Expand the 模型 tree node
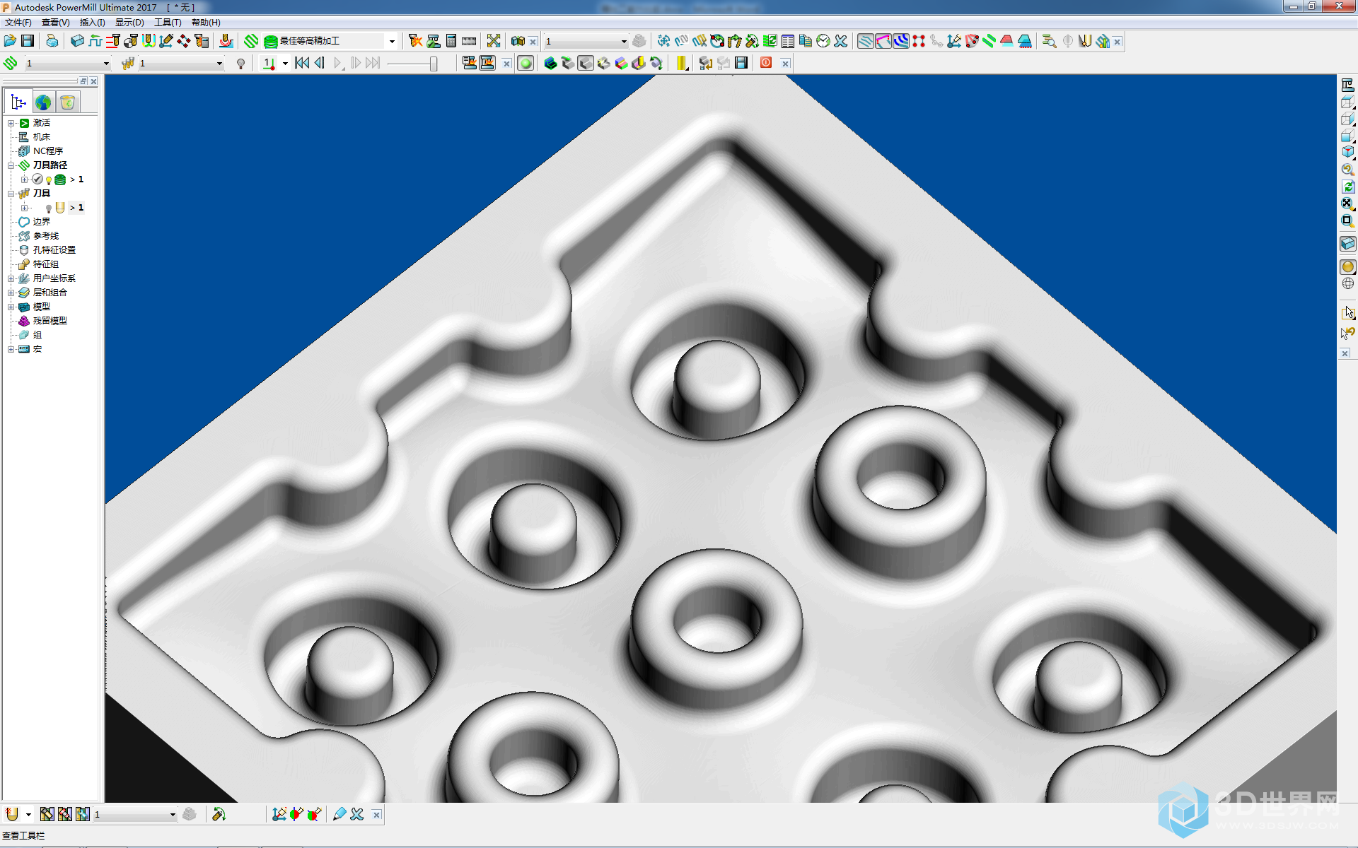 11,307
